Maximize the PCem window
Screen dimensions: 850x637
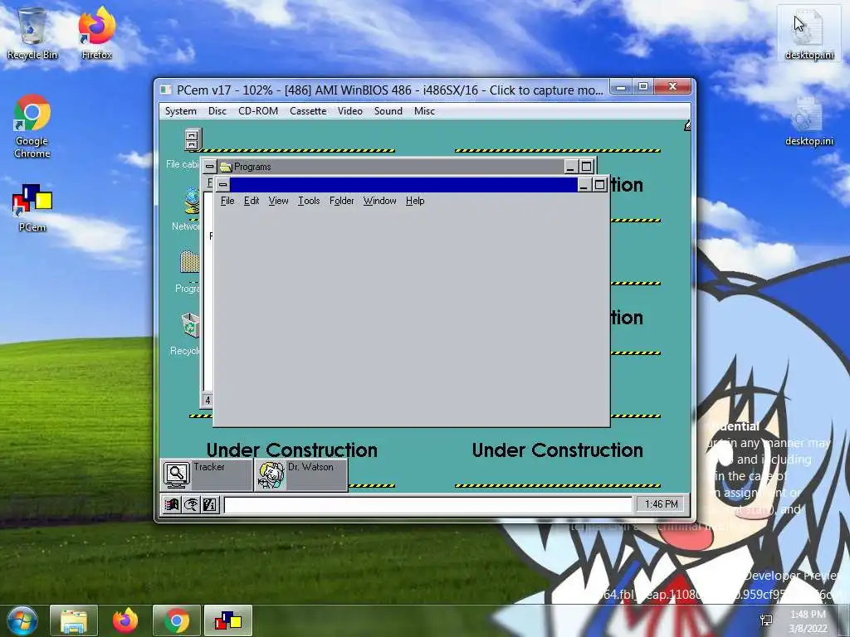(643, 86)
